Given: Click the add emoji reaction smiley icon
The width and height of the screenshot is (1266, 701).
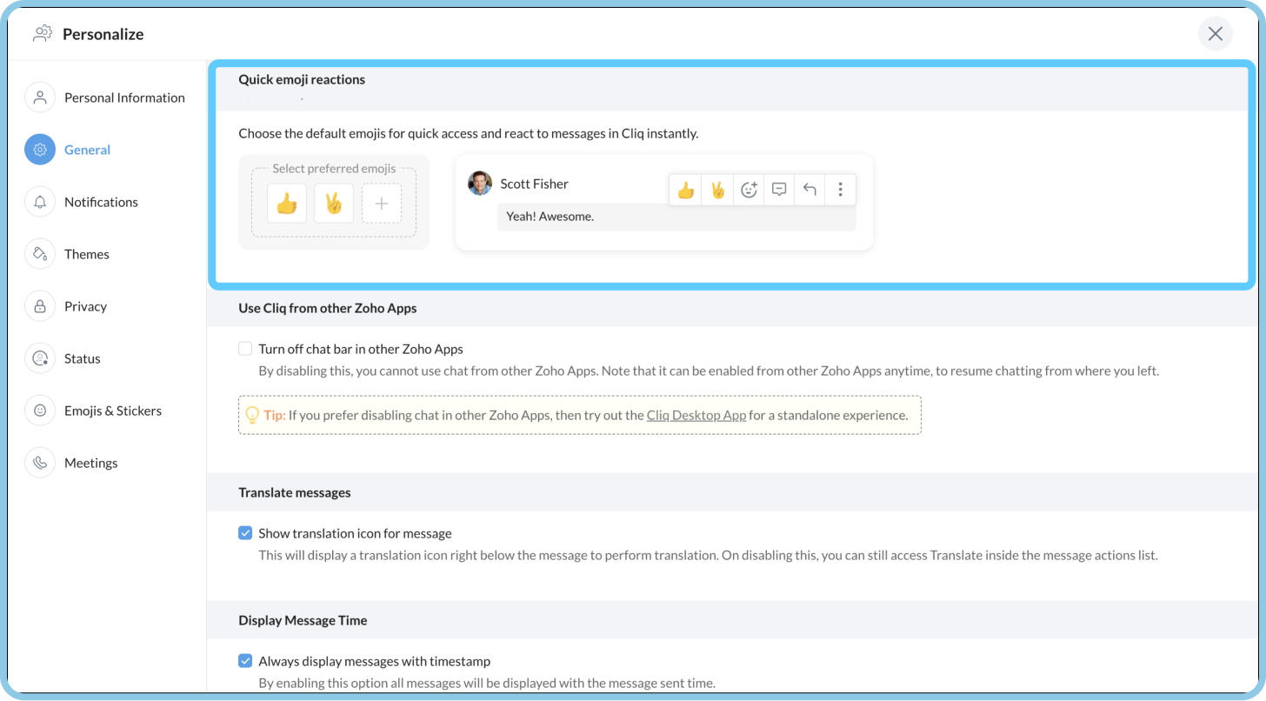Looking at the screenshot, I should click(x=748, y=189).
